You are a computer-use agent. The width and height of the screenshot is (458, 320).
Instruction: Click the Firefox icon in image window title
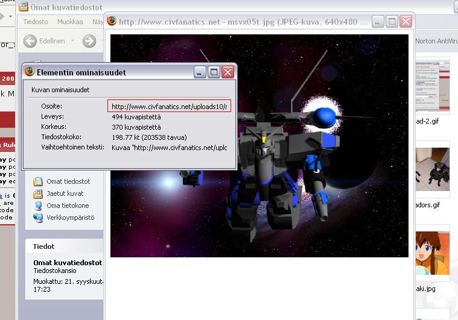[x=112, y=21]
